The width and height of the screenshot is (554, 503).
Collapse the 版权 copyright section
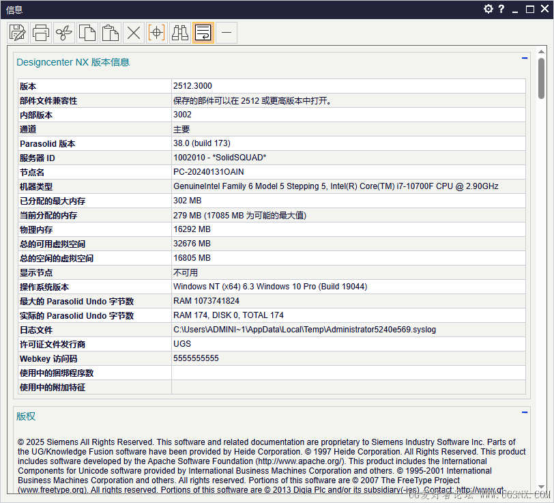(x=525, y=412)
